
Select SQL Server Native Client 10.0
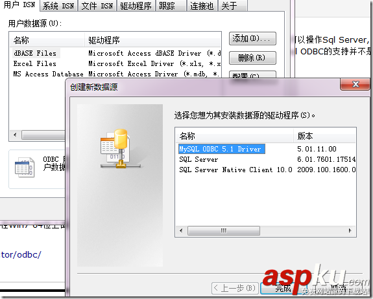pos(235,170)
